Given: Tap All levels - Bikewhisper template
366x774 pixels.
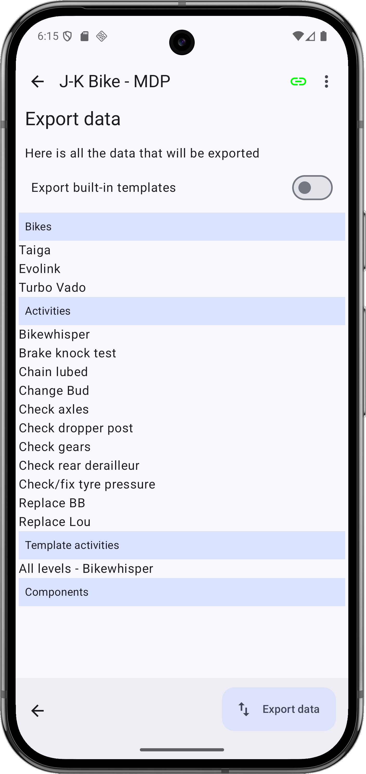Looking at the screenshot, I should click(x=86, y=568).
